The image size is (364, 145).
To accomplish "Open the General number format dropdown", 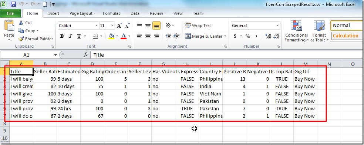I will coord(278,26).
